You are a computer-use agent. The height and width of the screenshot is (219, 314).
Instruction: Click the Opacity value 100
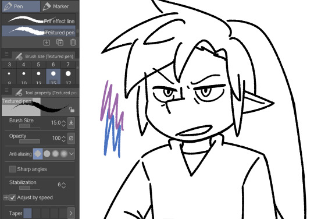[x=56, y=138]
